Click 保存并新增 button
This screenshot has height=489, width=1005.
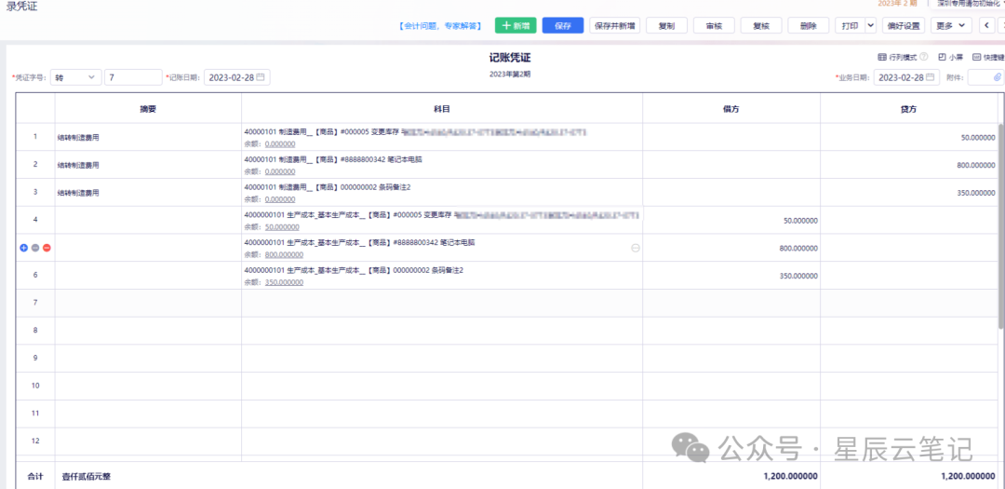tap(614, 26)
